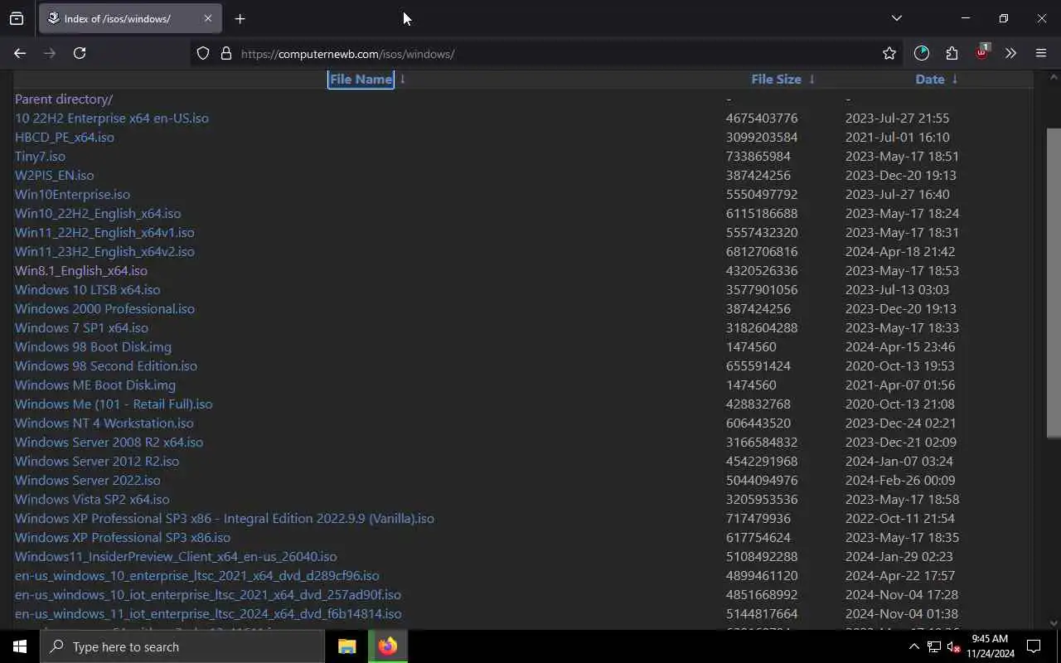Click the network tray icon
The image size is (1061, 663).
[934, 646]
